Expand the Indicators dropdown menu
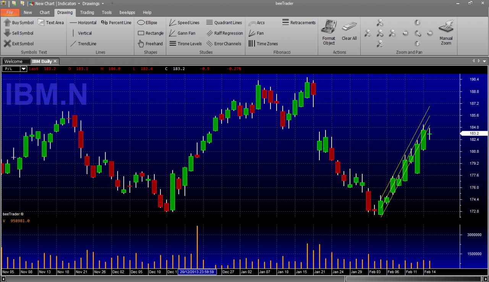The width and height of the screenshot is (489, 282). point(69,3)
